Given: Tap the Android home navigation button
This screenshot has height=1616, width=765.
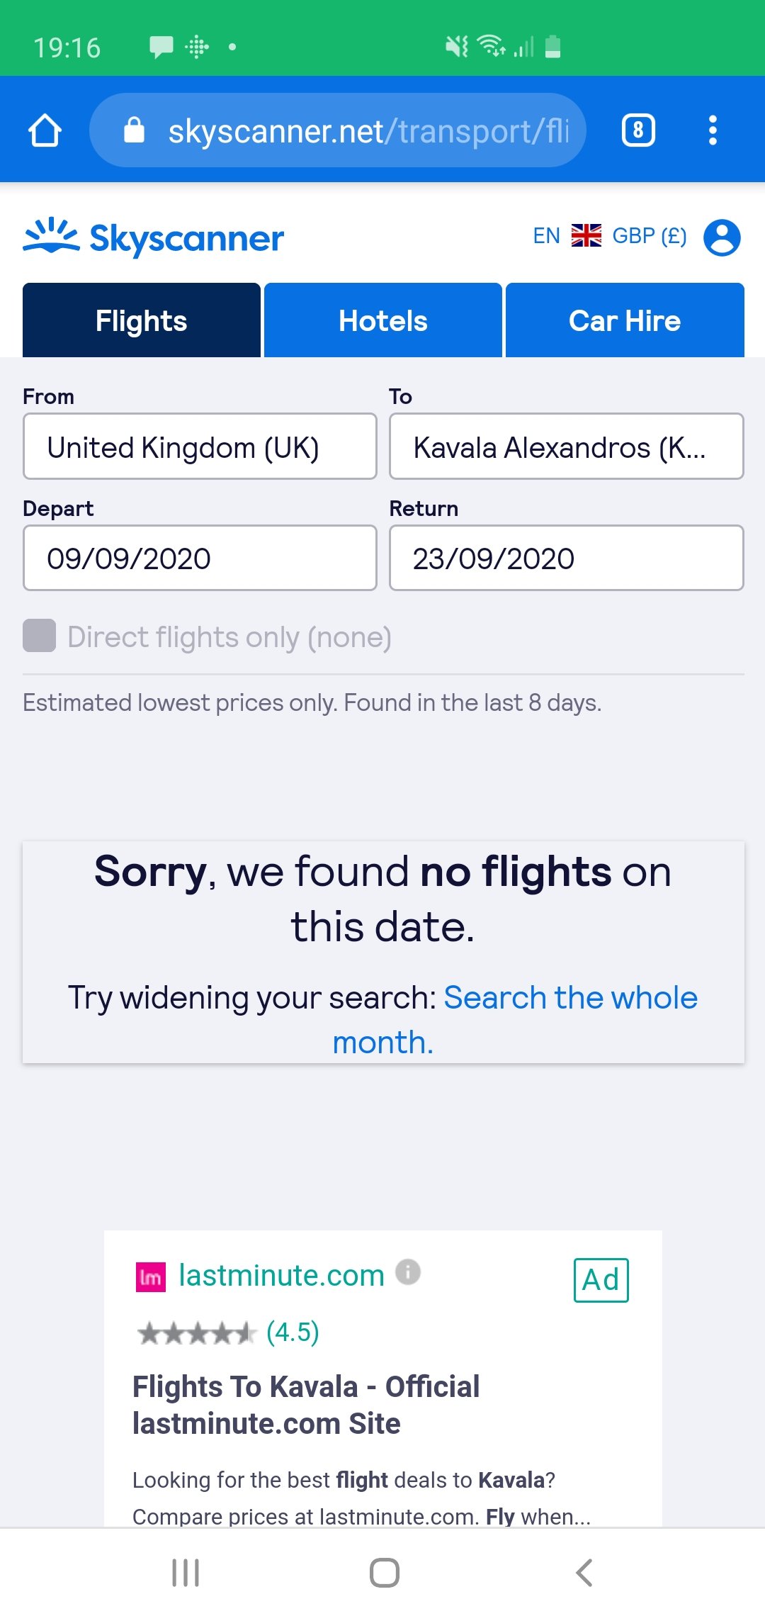Looking at the screenshot, I should pos(384,1572).
